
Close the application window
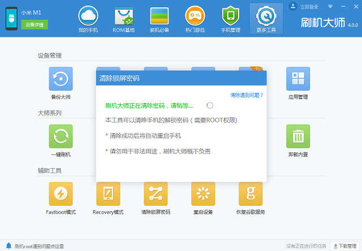coord(356,7)
